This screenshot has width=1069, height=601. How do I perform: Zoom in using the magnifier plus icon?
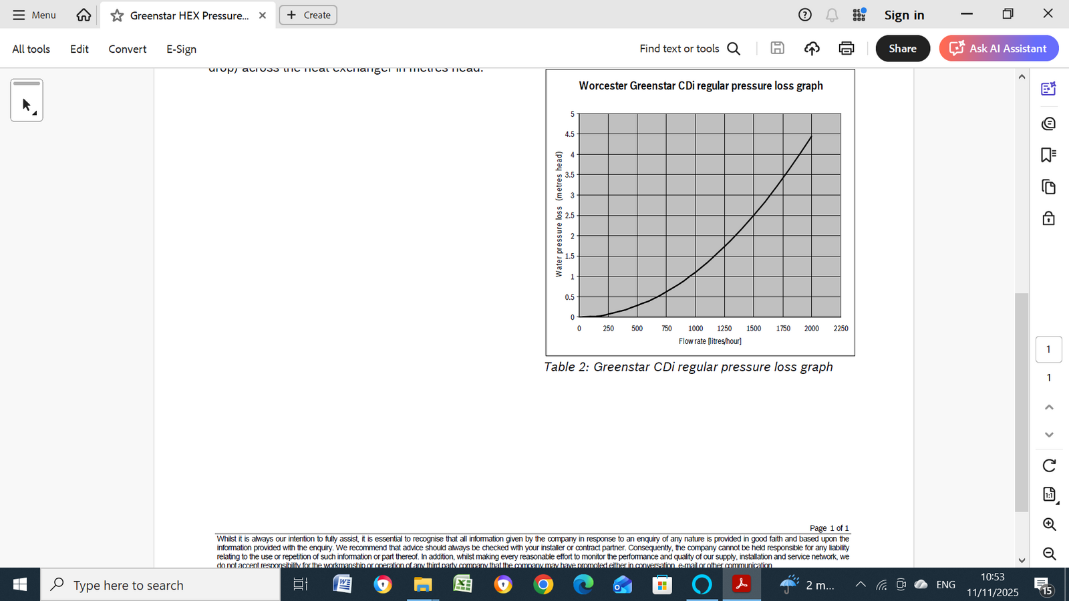click(x=1049, y=524)
